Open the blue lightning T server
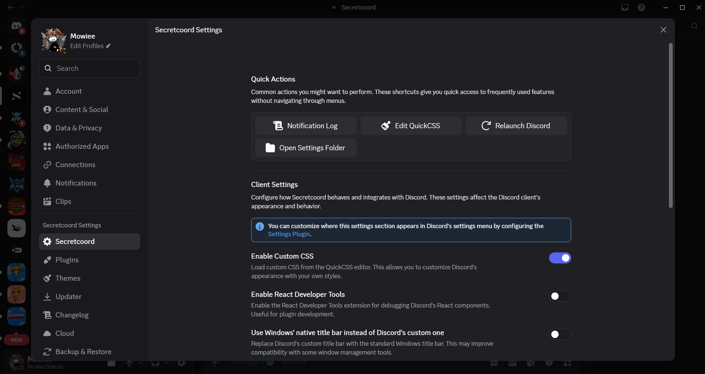This screenshot has width=705, height=374. (17, 272)
